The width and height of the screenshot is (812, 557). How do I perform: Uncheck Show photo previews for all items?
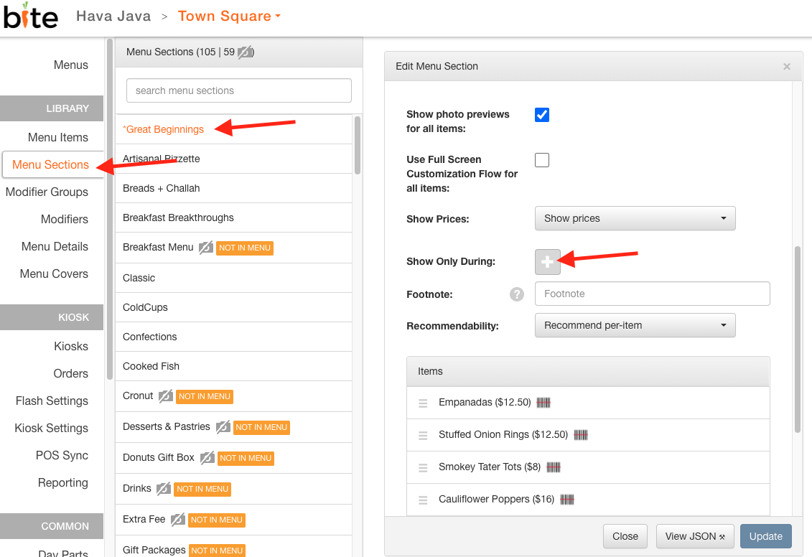click(541, 114)
